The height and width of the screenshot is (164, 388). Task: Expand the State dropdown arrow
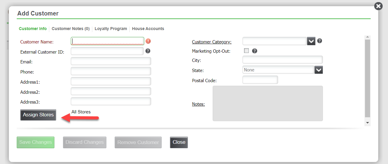tap(319, 70)
